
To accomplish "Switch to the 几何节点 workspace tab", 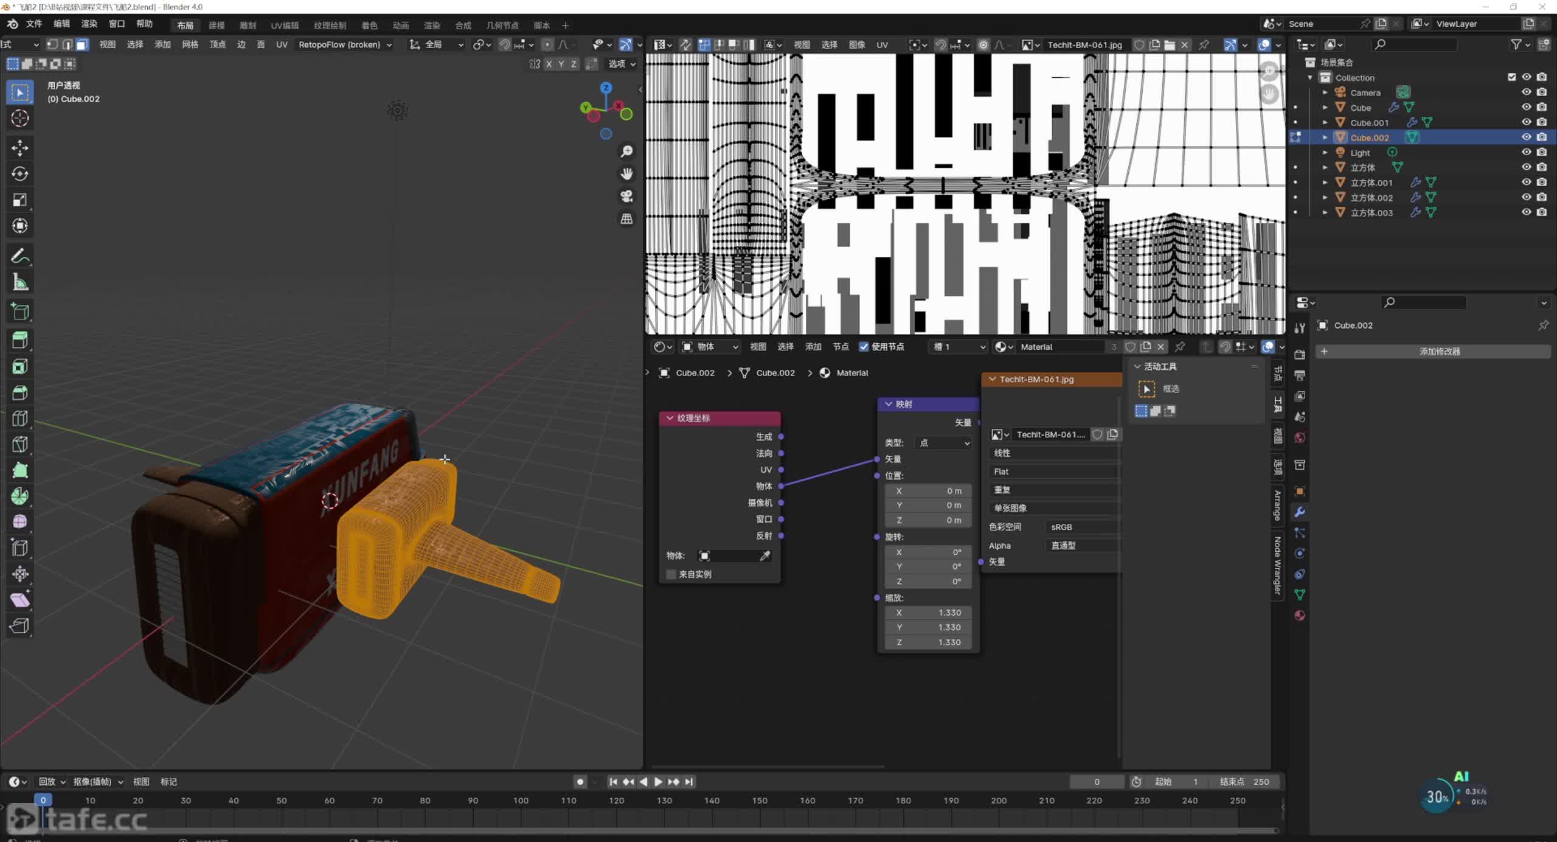I will (502, 26).
